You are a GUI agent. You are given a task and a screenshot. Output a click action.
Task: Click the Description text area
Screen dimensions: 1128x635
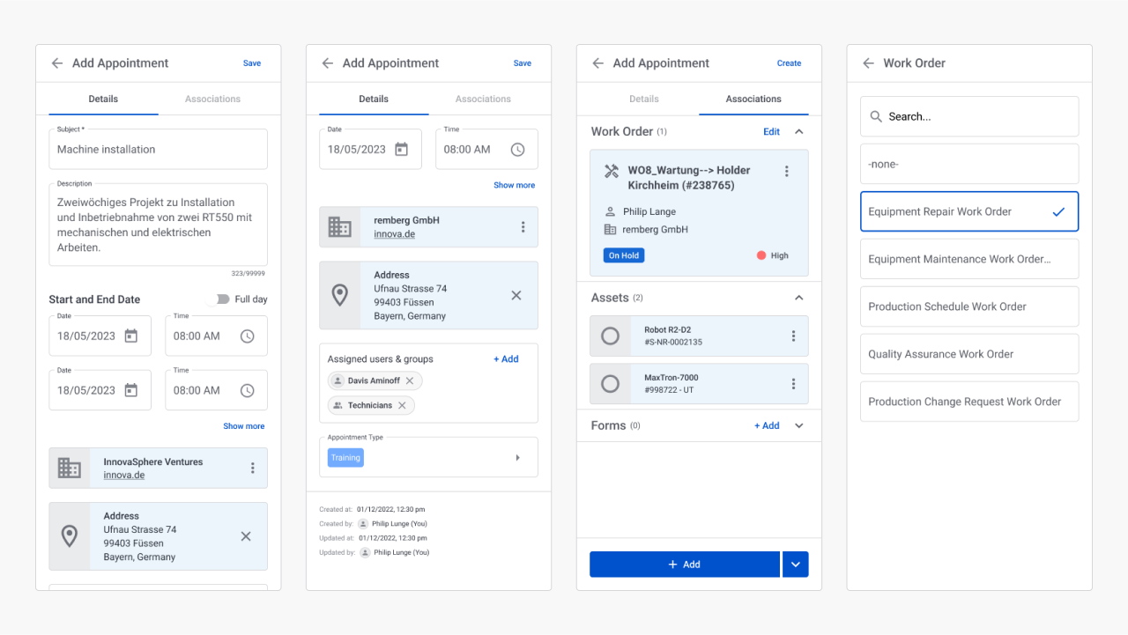coord(158,225)
